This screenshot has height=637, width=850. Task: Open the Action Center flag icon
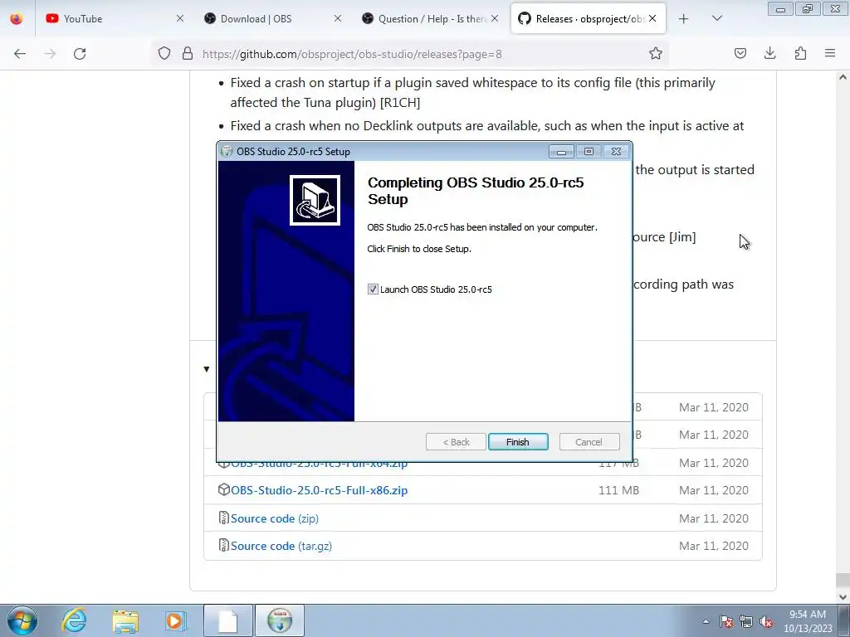[x=726, y=621]
